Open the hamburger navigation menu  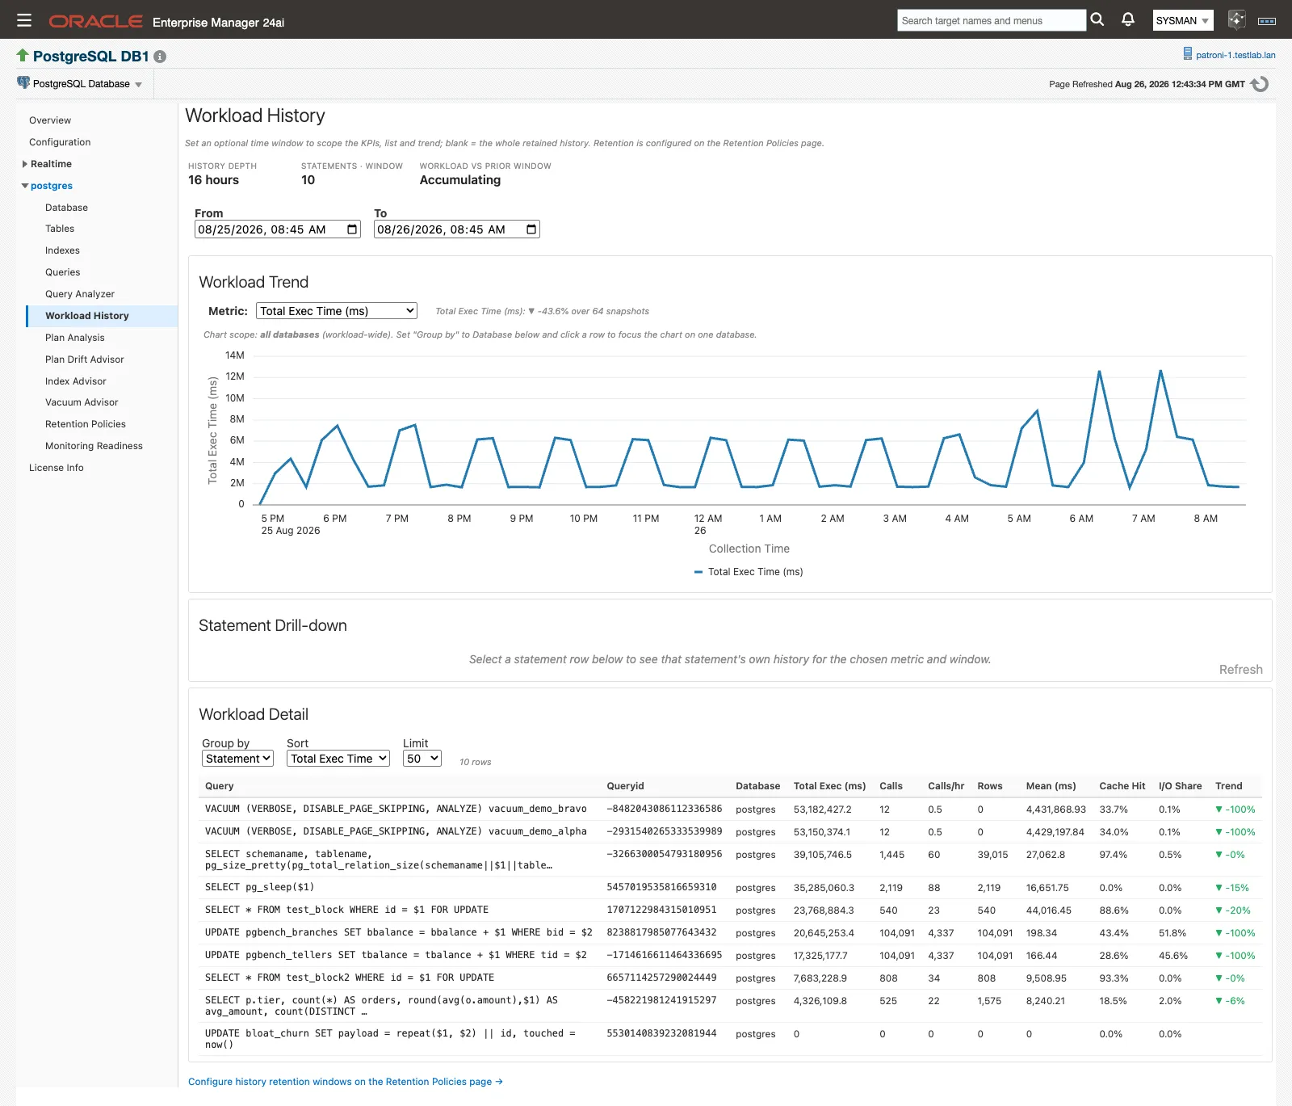click(x=24, y=20)
